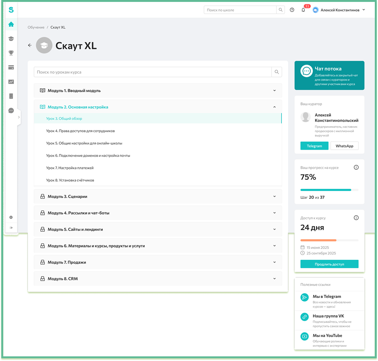Click the Поиск по урокам курса field
The image size is (378, 361).
(153, 72)
